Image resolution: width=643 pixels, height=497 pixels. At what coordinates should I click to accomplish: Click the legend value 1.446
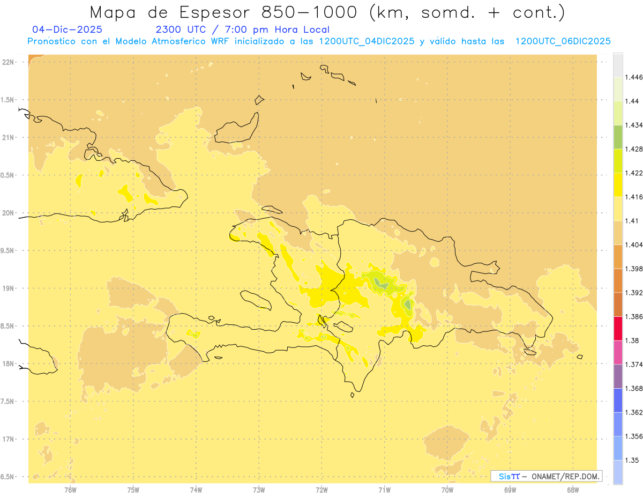click(x=634, y=77)
